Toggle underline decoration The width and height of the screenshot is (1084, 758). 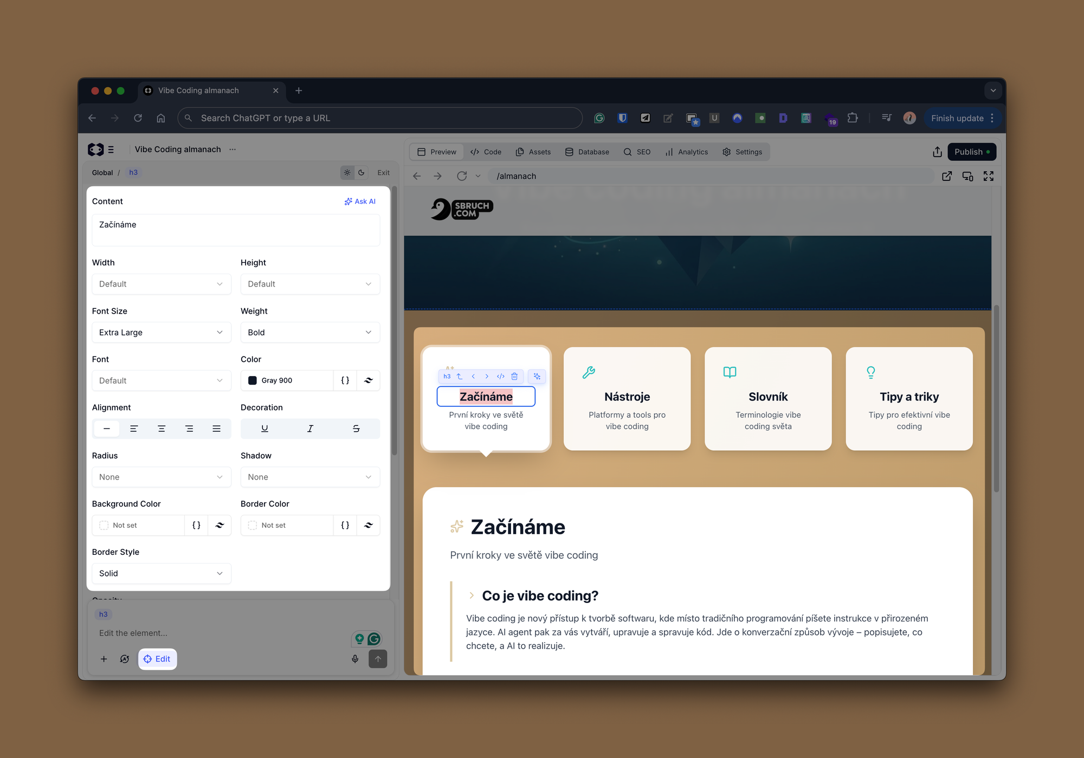(x=264, y=429)
